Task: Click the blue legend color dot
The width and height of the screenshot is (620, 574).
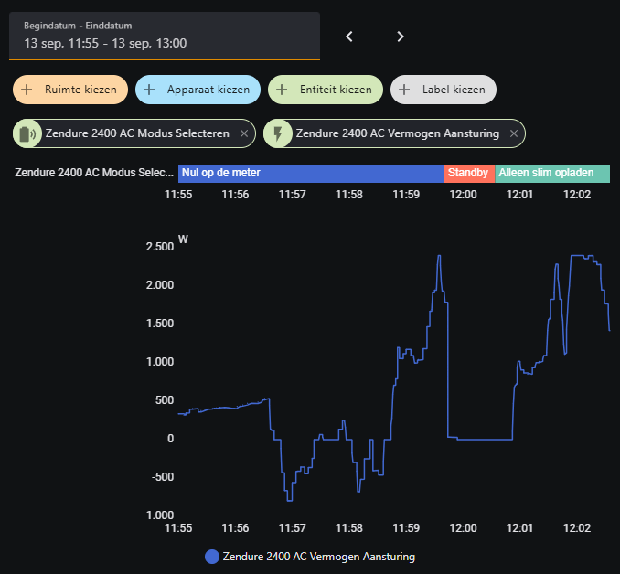Action: click(x=212, y=556)
